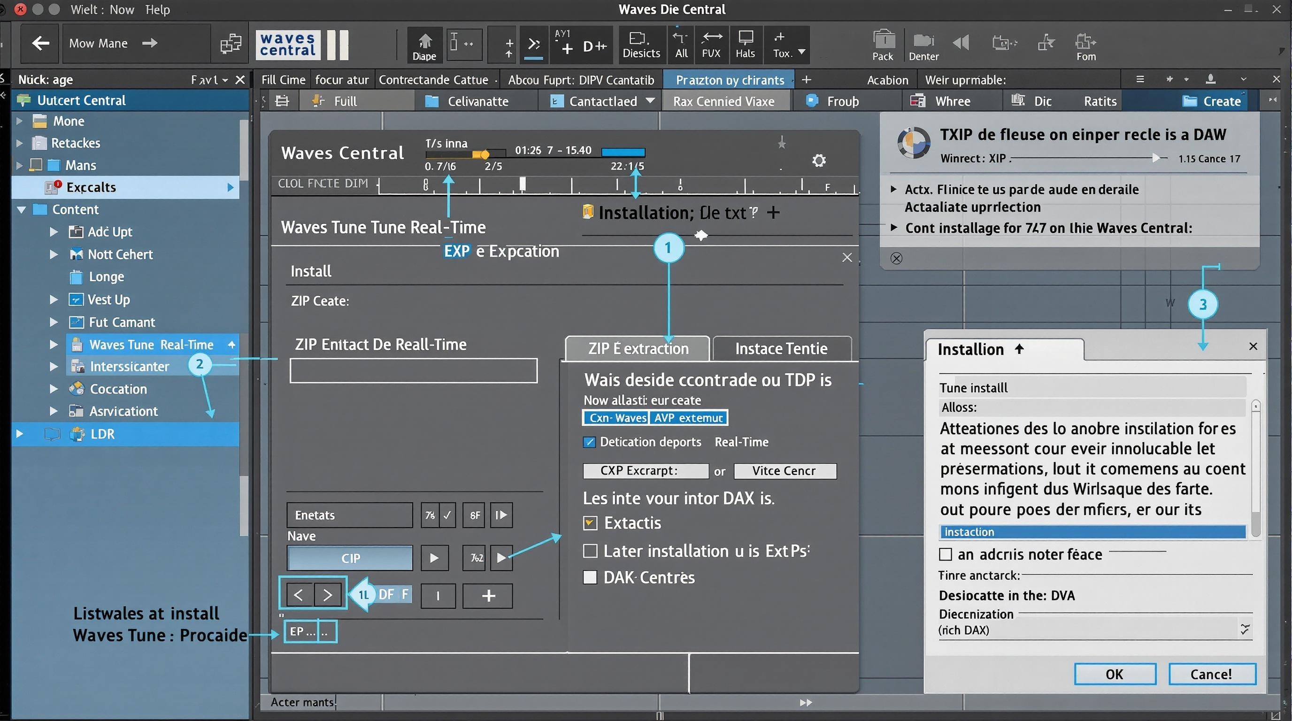Click the Vitce Cencr button
The width and height of the screenshot is (1292, 721).
[785, 471]
